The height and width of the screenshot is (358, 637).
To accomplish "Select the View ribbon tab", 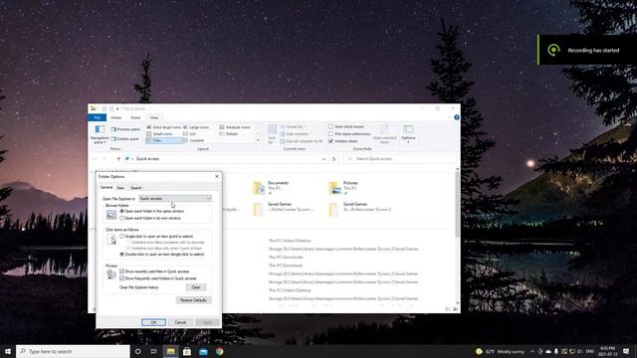I will (154, 117).
